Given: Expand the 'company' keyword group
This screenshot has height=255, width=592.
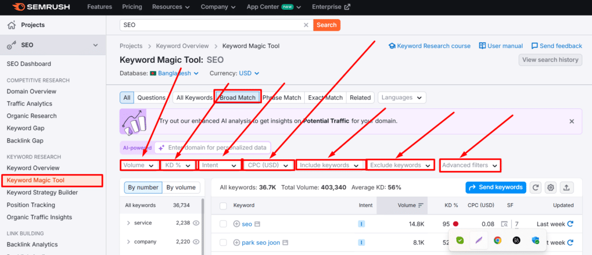Looking at the screenshot, I should [129, 242].
